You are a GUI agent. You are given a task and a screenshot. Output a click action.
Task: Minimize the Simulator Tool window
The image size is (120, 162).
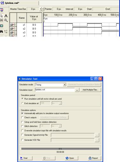pyautogui.click(x=92, y=79)
